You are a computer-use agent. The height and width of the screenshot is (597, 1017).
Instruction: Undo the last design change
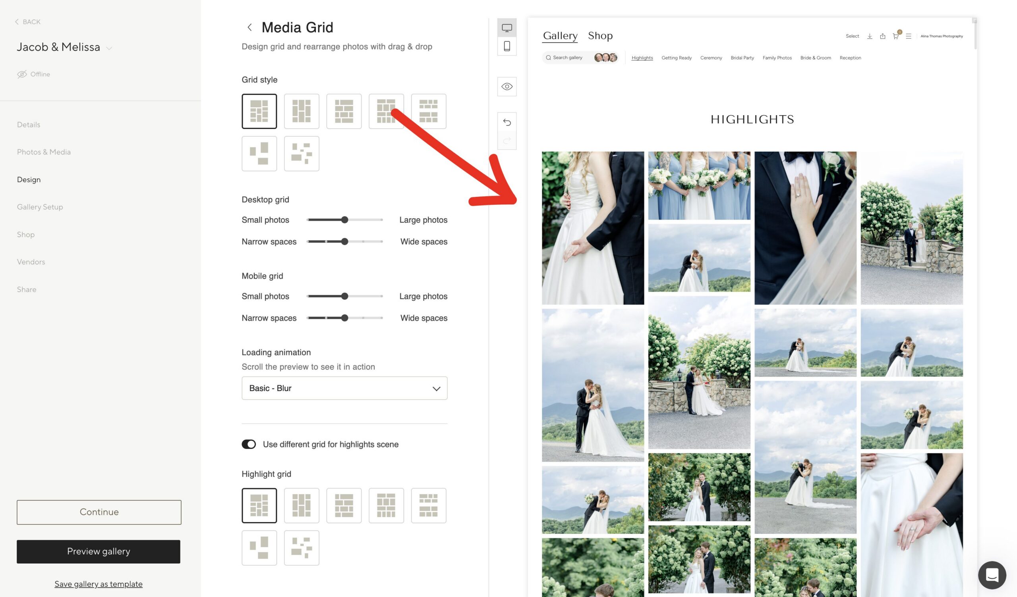pyautogui.click(x=507, y=122)
